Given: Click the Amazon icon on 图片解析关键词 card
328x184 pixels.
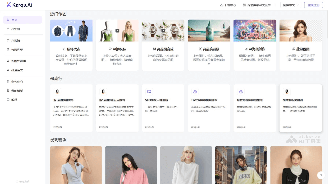Looking at the screenshot, I should (x=286, y=92).
